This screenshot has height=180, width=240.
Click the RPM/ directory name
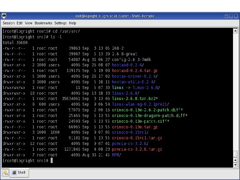[116, 155]
